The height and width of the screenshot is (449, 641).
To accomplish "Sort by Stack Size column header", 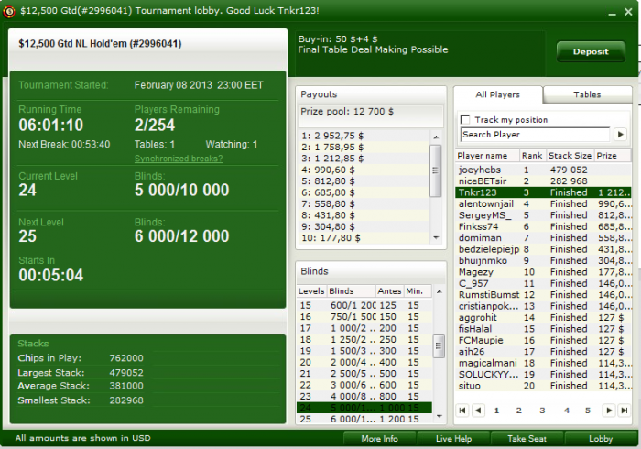I will click(x=570, y=156).
